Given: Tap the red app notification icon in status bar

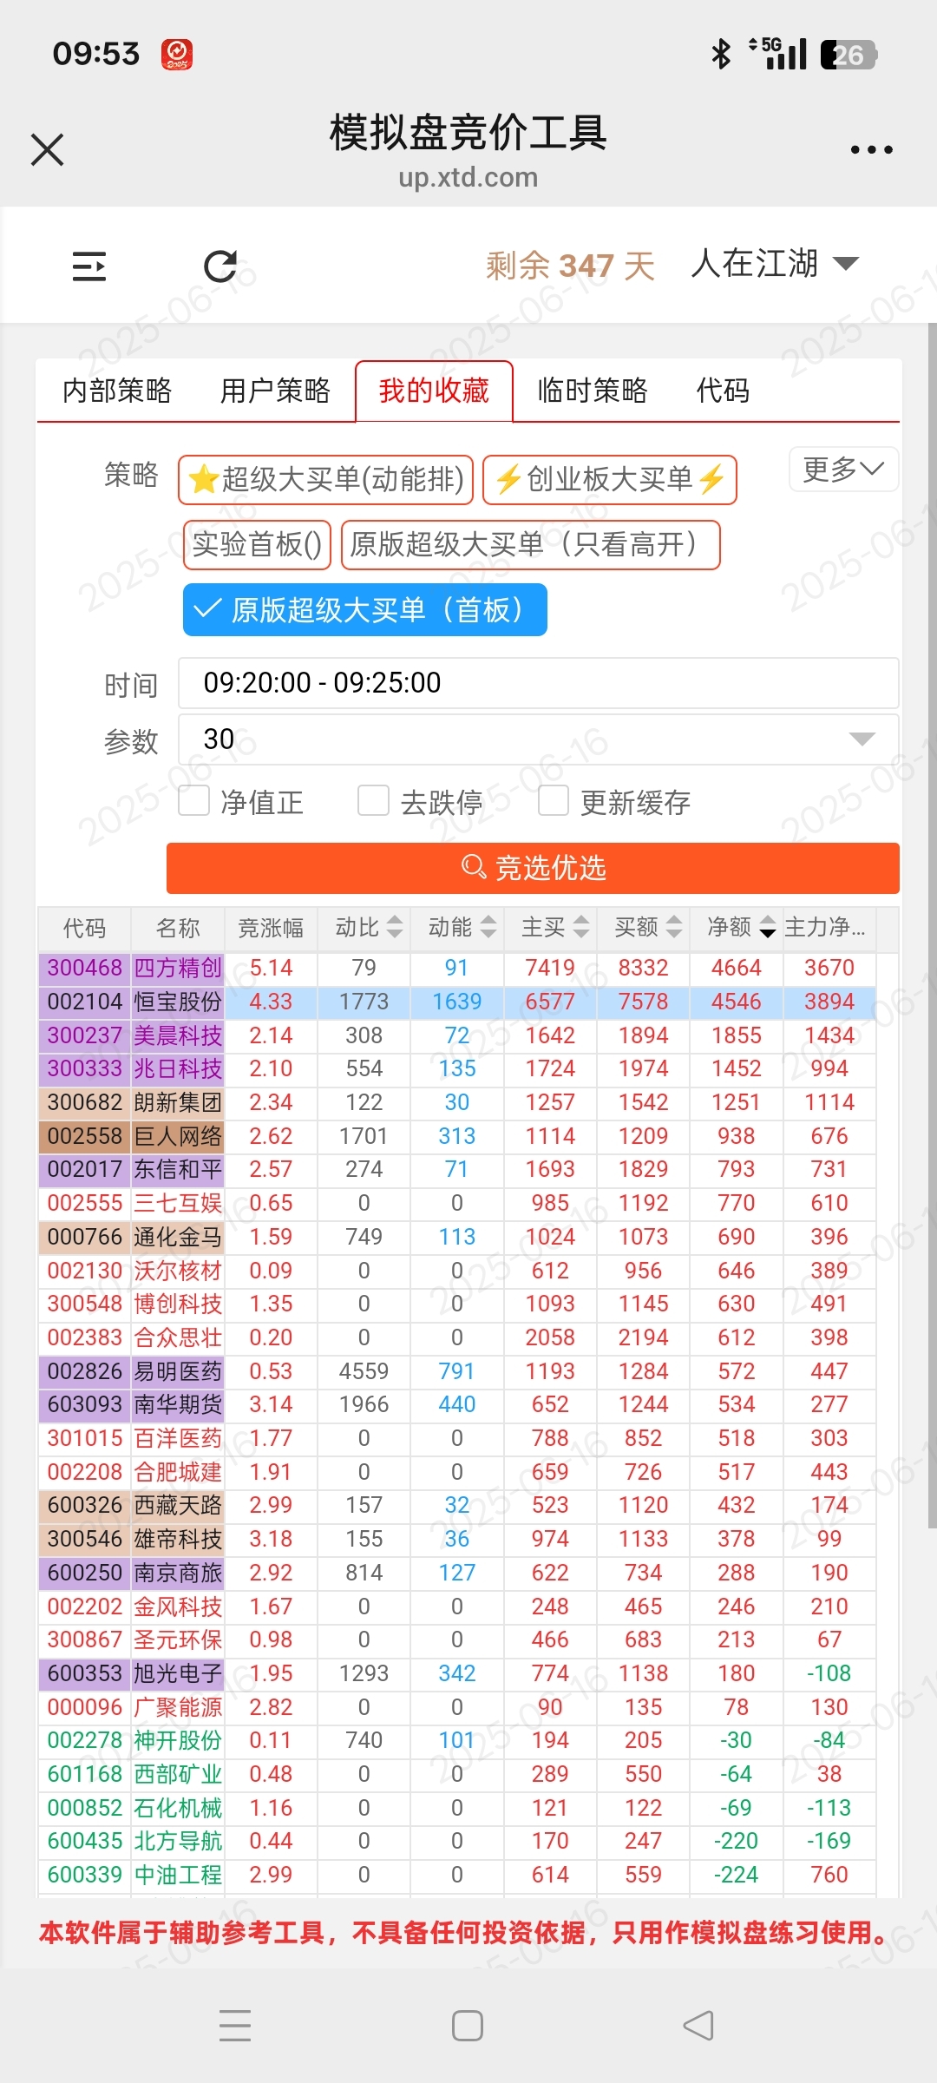Looking at the screenshot, I should [177, 55].
